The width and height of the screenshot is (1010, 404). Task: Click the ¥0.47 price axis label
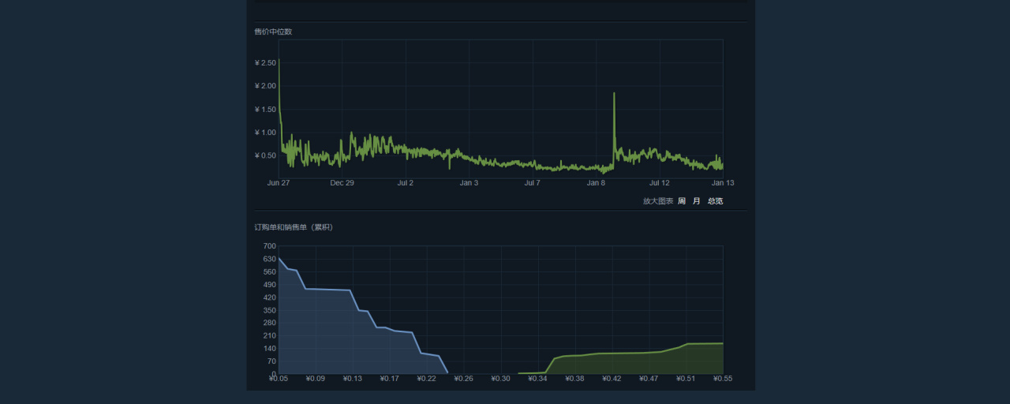click(x=649, y=379)
